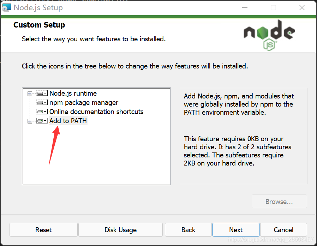Image resolution: width=317 pixels, height=246 pixels.
Task: Select Online documentation shortcuts in the tree
Action: tap(96, 112)
